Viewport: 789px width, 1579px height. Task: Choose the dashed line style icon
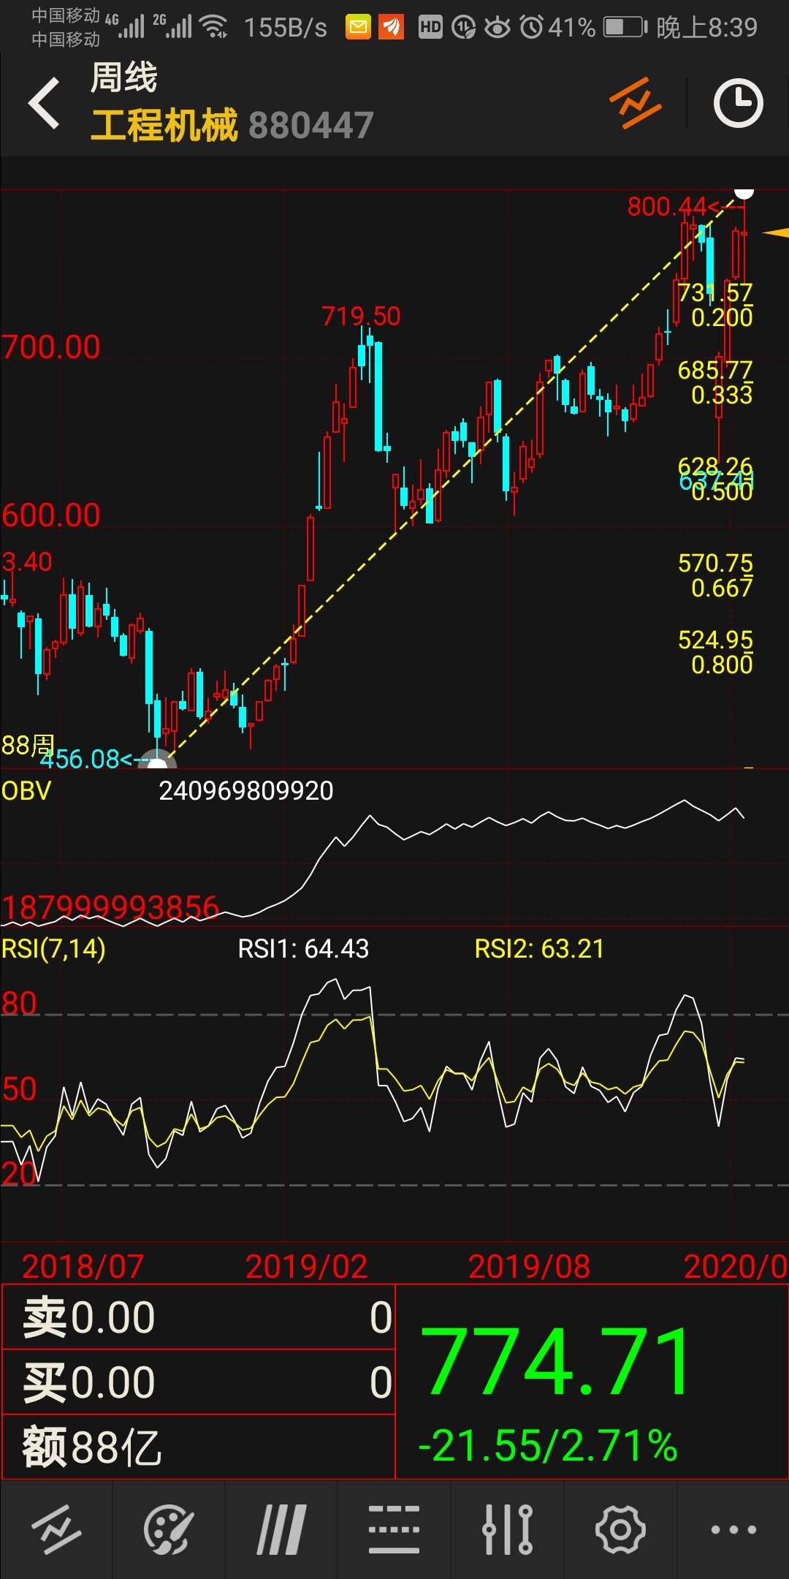coord(394,1529)
